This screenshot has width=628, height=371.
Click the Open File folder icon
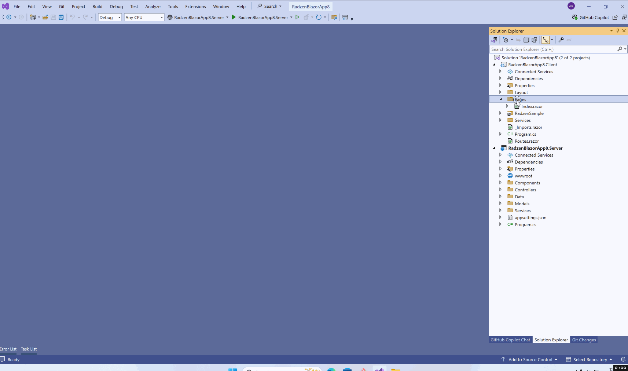tap(45, 17)
